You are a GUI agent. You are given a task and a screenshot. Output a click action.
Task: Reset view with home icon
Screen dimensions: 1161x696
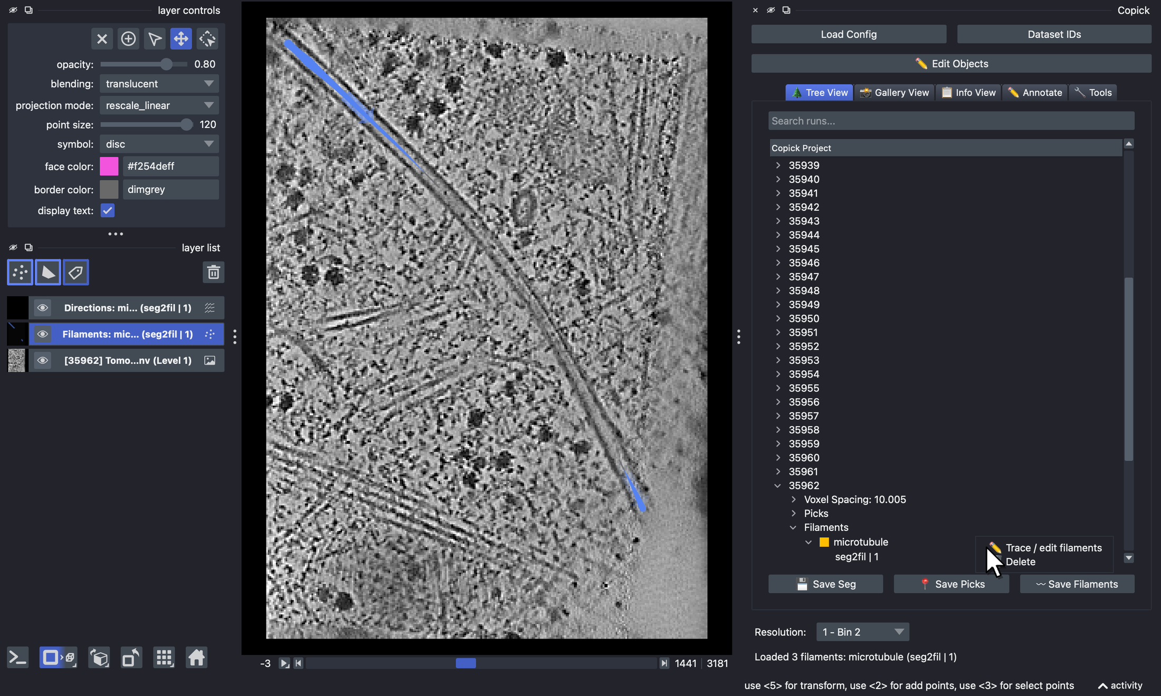point(196,658)
